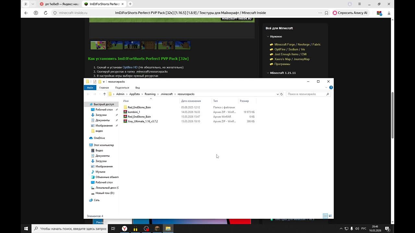415x233 pixels.
Task: Click the volume icon in system tray
Action: pos(357,228)
